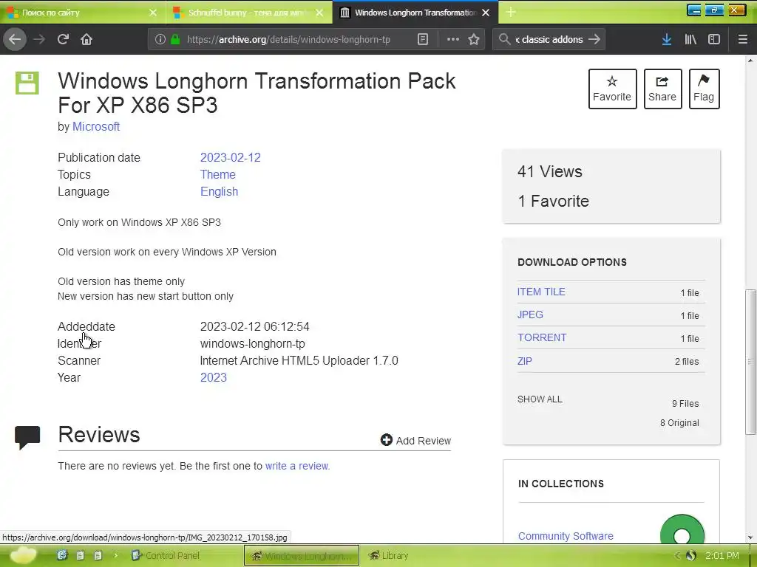The height and width of the screenshot is (567, 757).
Task: Open the Firefox hamburger menu
Action: coord(742,39)
